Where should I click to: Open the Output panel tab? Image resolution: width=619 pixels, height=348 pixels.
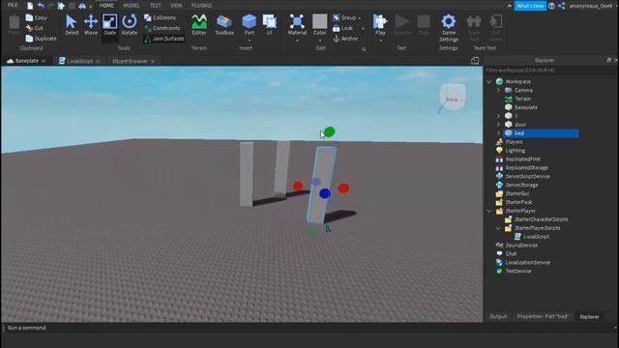coord(498,316)
